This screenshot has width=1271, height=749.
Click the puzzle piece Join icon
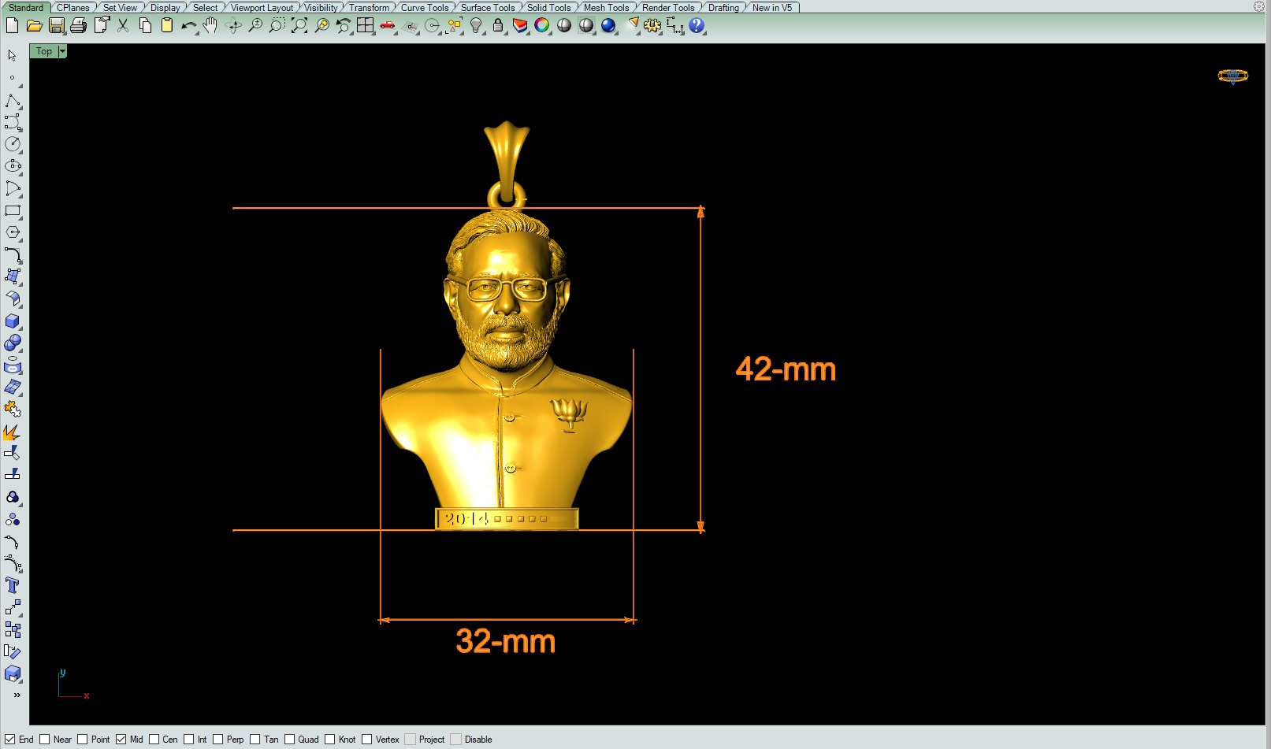click(13, 409)
